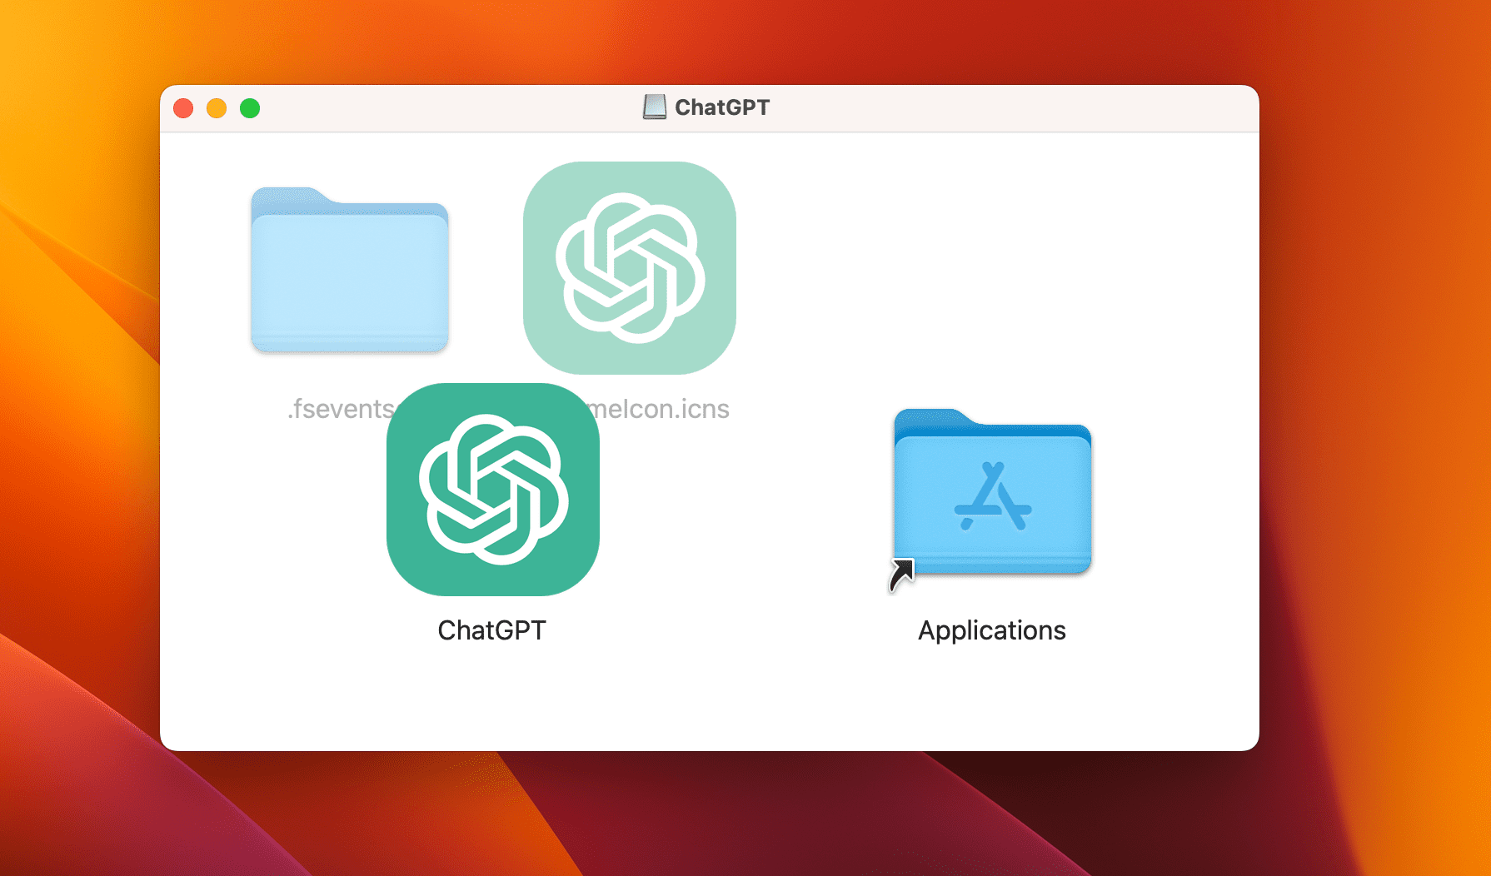The width and height of the screenshot is (1491, 876).
Task: Select the ChatGPT app icon
Action: [493, 490]
